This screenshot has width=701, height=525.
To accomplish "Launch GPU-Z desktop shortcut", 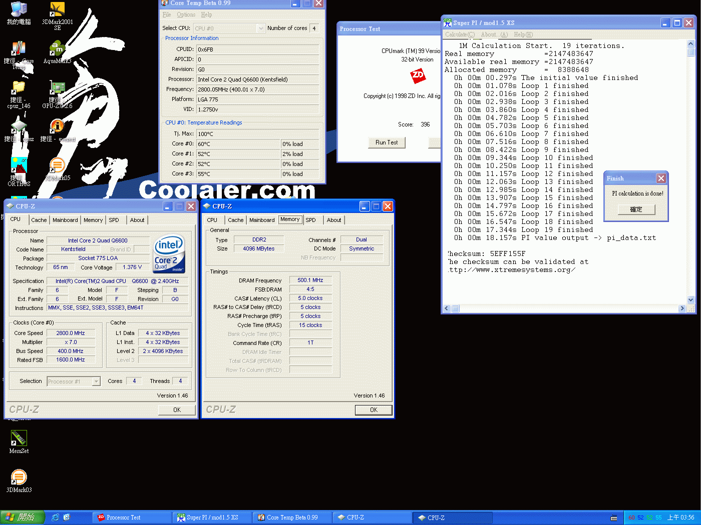I will point(57,95).
